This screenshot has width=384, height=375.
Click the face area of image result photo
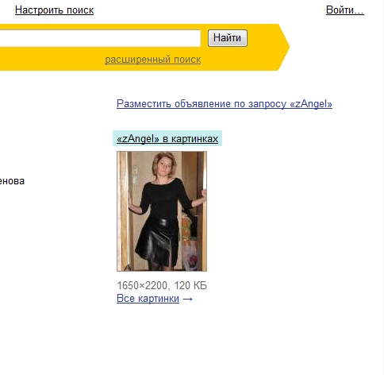(164, 166)
